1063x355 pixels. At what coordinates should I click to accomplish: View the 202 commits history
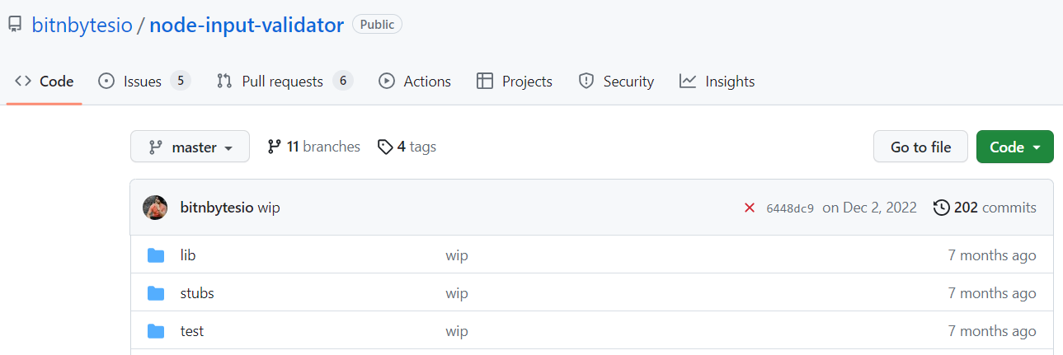tap(985, 208)
